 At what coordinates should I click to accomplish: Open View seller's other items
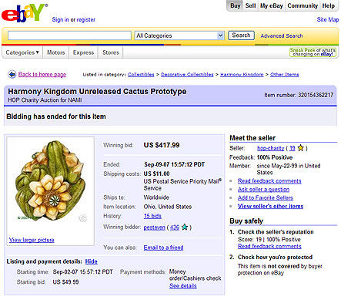tap(270, 206)
